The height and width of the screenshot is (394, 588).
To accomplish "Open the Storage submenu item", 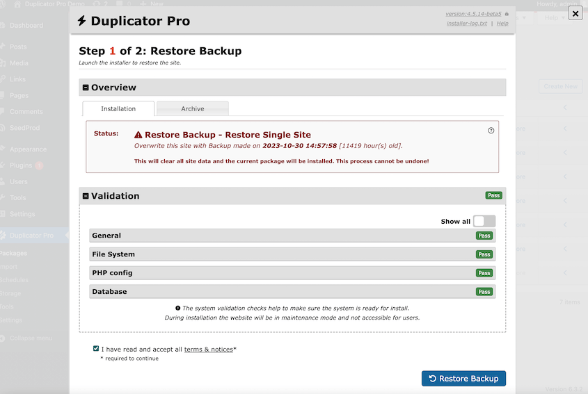I will coord(10,293).
